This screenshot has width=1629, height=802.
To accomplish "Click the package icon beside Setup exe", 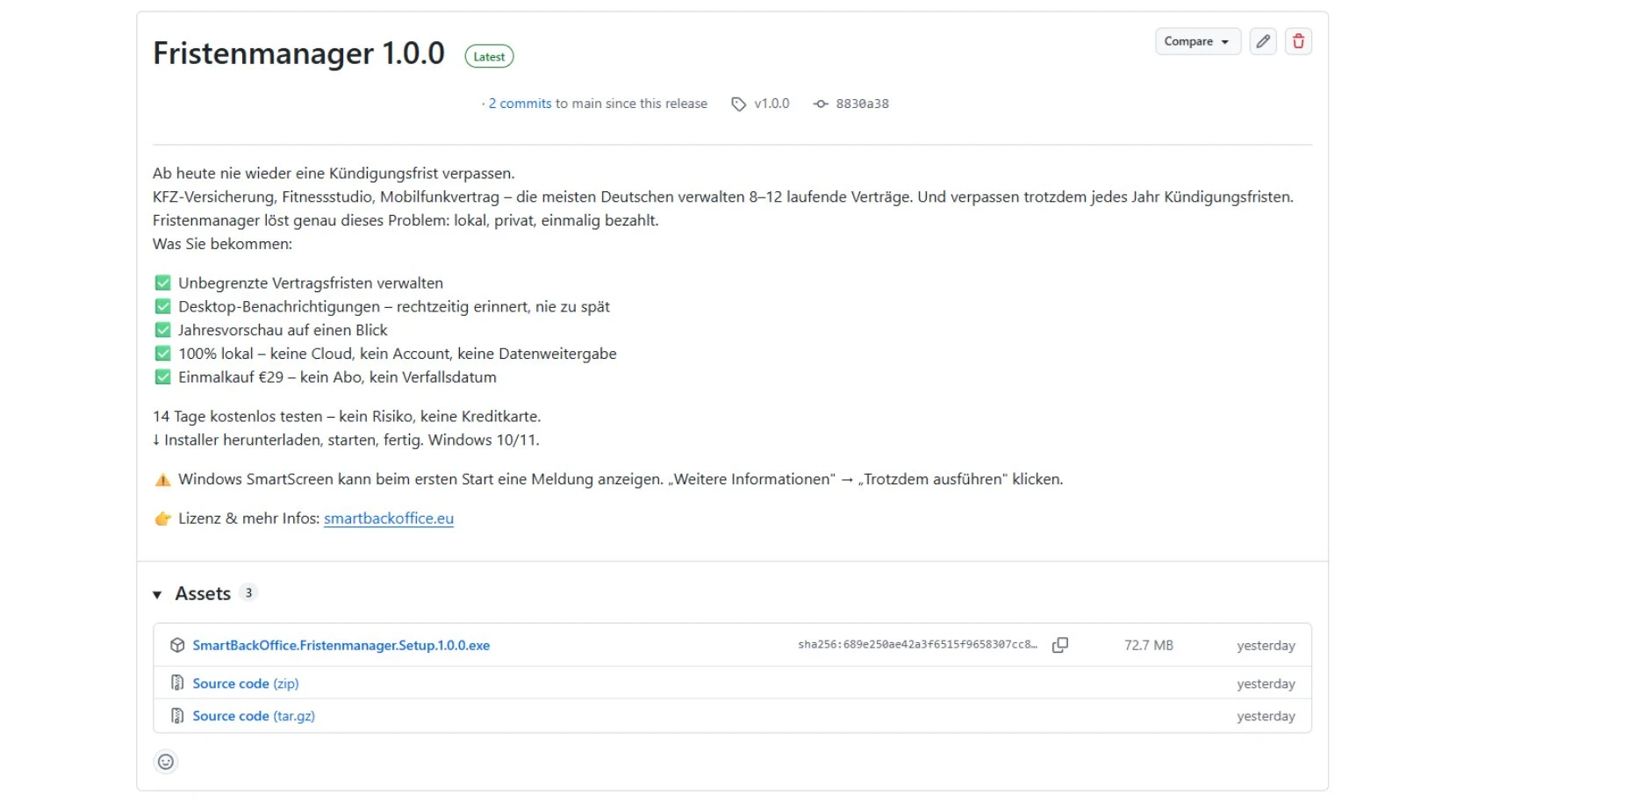I will click(177, 645).
